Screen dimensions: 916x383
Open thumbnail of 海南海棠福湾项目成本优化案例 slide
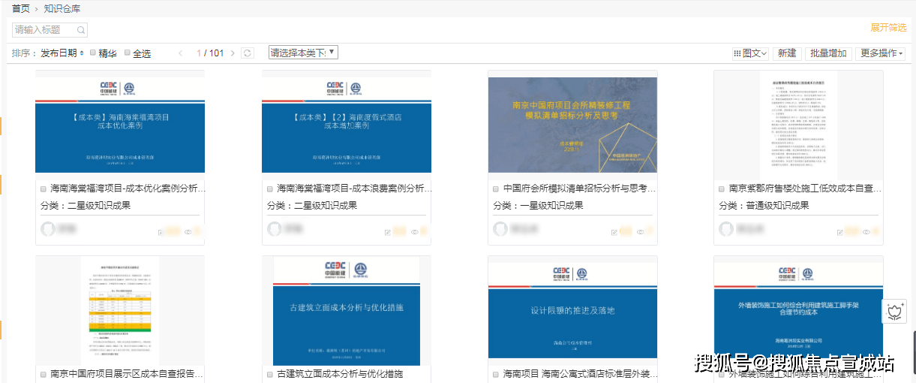click(x=120, y=125)
